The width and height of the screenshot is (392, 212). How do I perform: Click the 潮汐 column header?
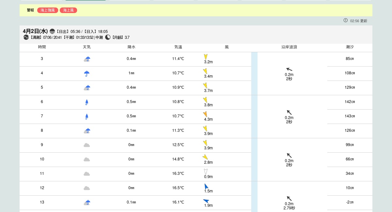(x=350, y=47)
